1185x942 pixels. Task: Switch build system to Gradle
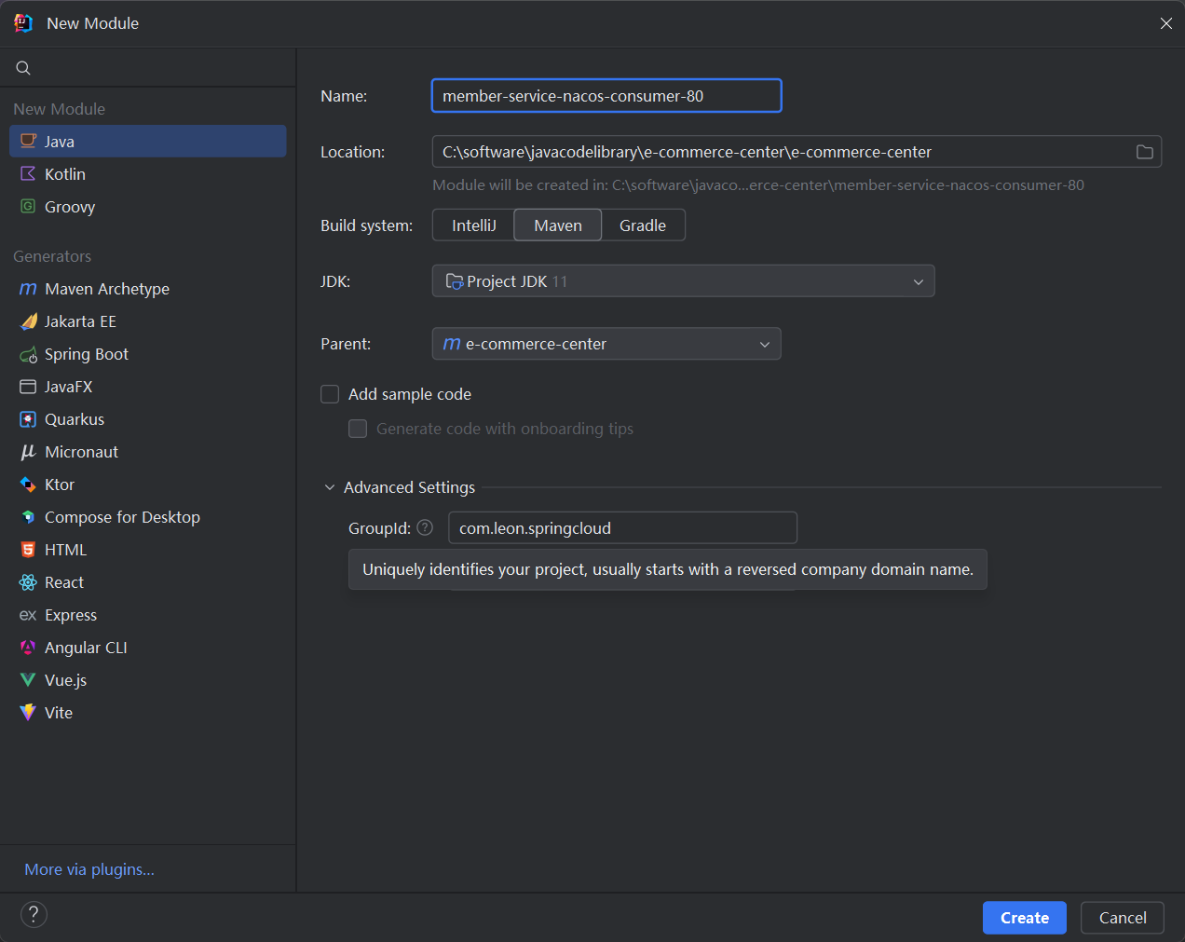click(x=642, y=225)
